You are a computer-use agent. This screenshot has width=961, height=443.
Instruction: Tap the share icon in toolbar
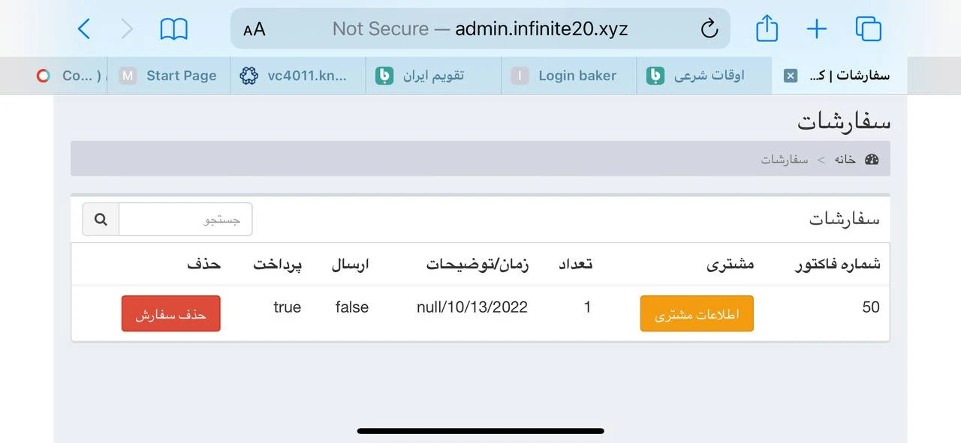pos(767,29)
